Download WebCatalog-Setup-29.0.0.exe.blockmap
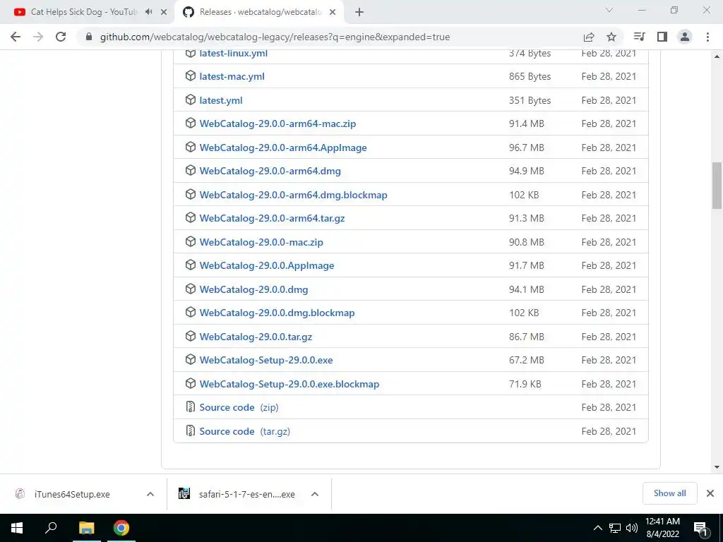 click(289, 384)
